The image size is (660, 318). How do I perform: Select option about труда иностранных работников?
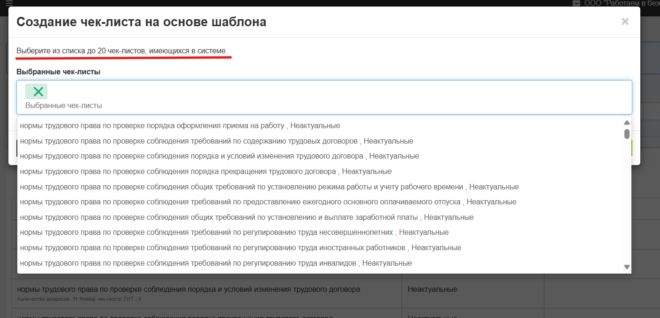320,247
